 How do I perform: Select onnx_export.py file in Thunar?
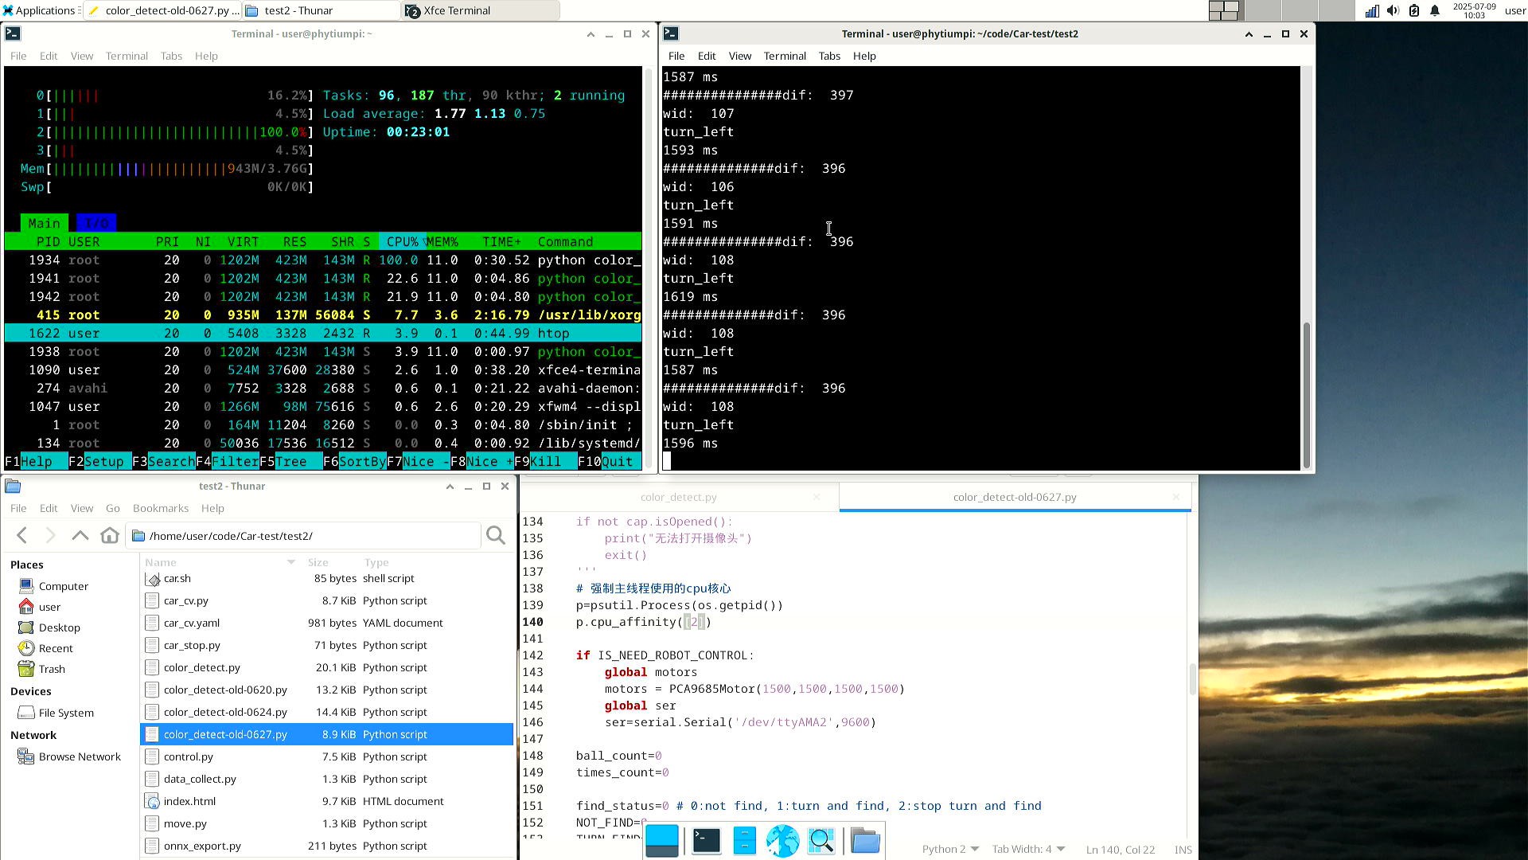click(326, 846)
